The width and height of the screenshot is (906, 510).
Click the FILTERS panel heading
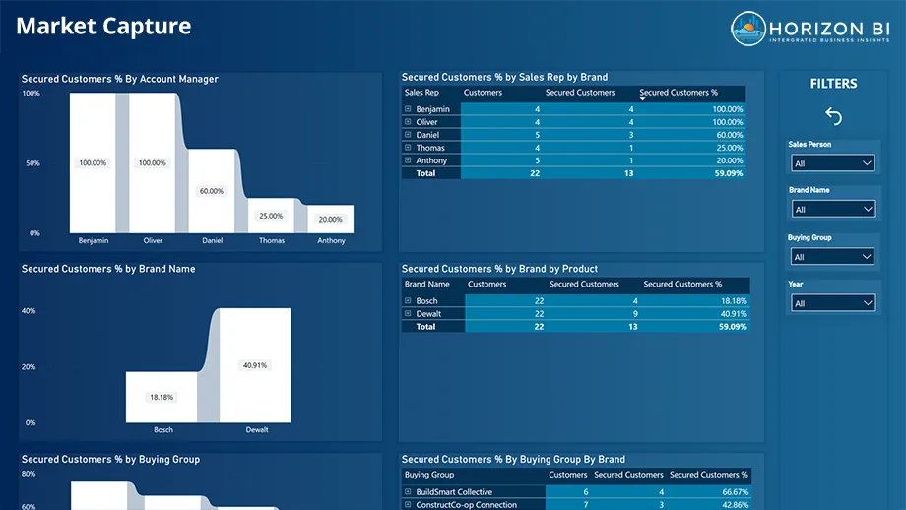pyautogui.click(x=833, y=84)
